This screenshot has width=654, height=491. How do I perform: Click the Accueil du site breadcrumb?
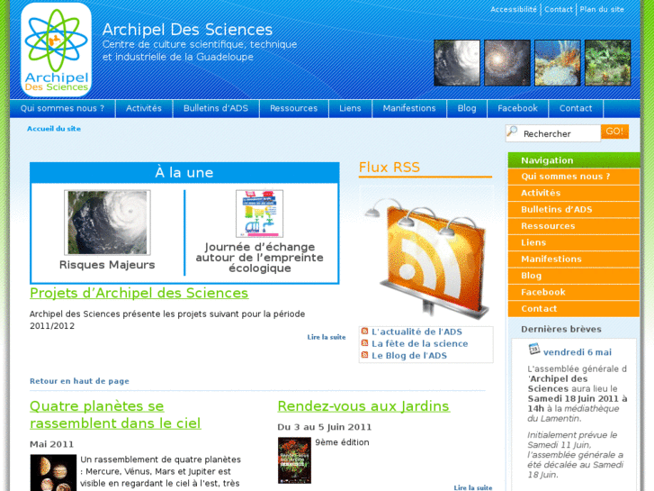coord(54,129)
